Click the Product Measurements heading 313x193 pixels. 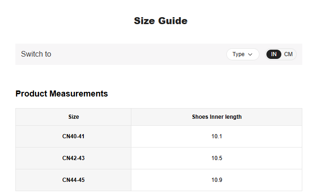(61, 94)
